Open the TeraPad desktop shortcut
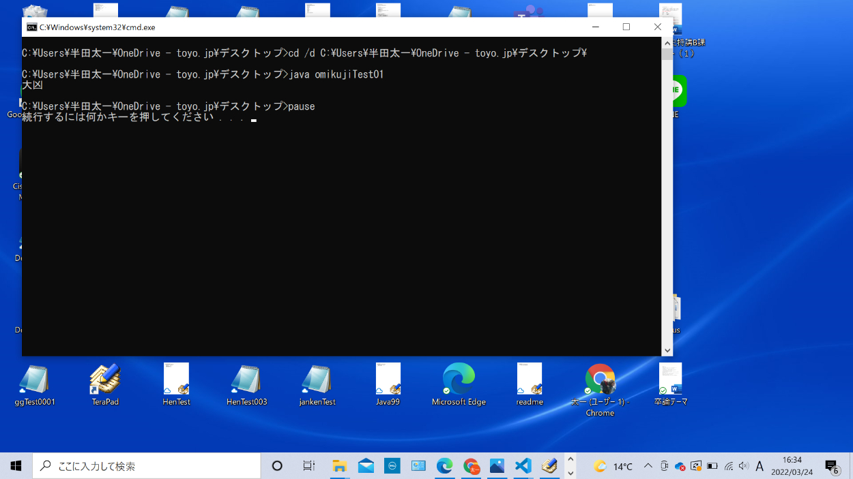Screen dimensions: 853x479 point(105,380)
